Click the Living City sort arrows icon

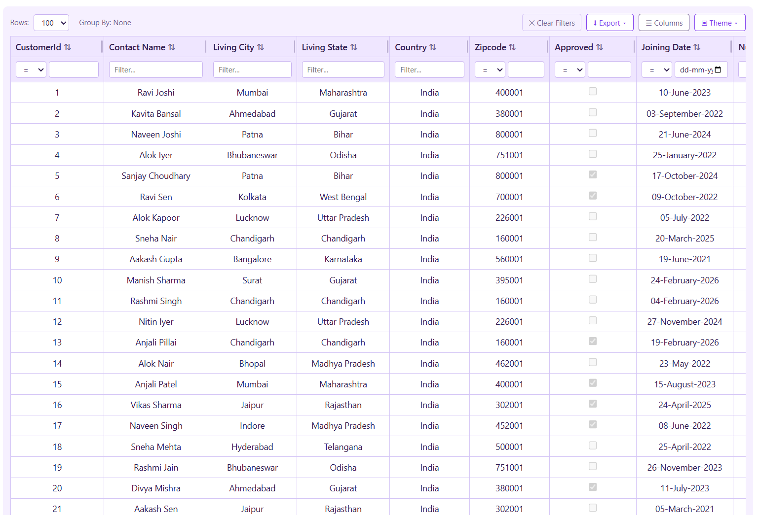[x=261, y=47]
